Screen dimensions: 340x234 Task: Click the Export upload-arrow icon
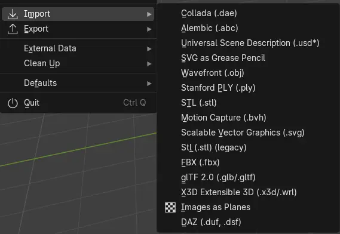[13, 29]
